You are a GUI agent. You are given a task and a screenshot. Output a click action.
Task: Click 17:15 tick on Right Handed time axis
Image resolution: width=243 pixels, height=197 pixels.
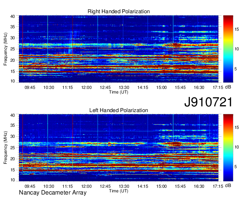point(218,87)
